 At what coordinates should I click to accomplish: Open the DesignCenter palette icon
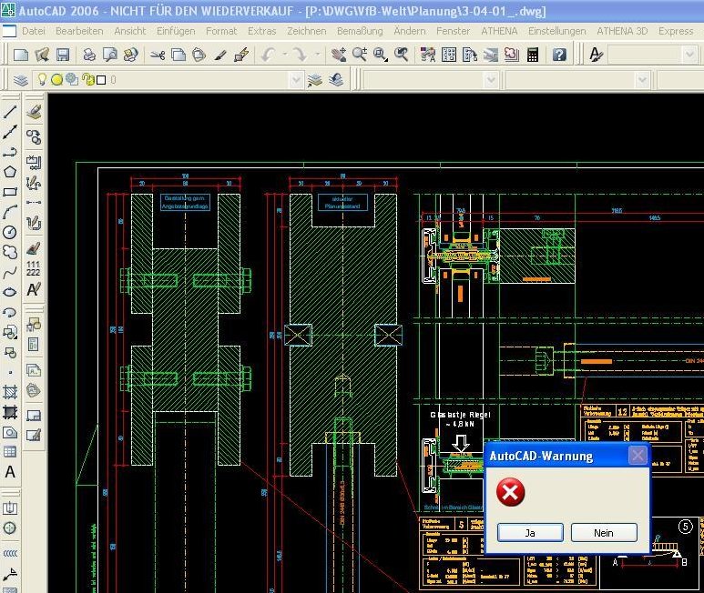449,55
